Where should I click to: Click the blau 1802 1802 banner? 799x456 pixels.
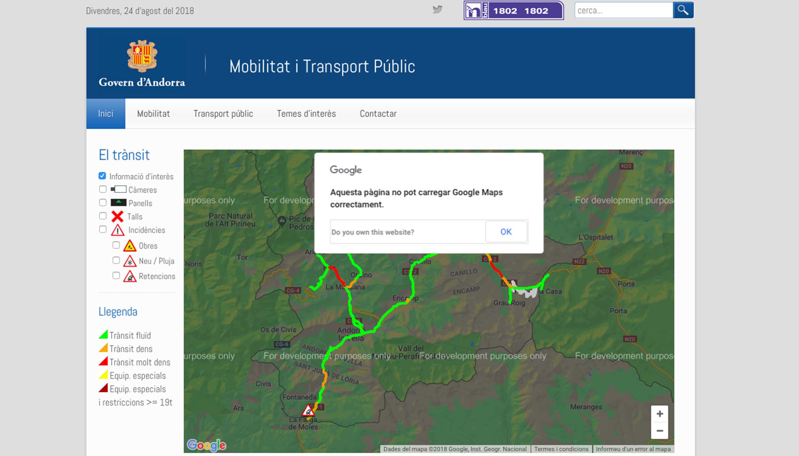[x=513, y=10]
